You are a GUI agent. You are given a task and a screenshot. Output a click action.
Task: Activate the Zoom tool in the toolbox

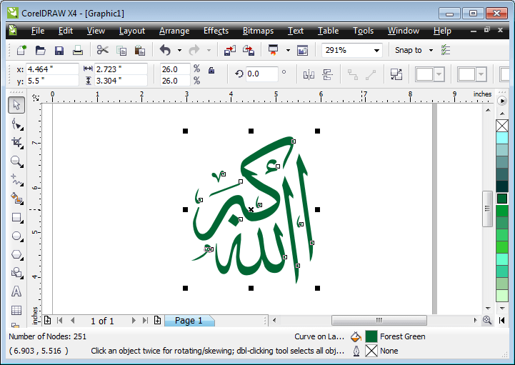click(x=16, y=161)
